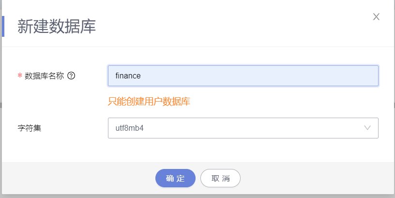Place cursor on the word finance
This screenshot has height=198, width=395.
tap(128, 76)
